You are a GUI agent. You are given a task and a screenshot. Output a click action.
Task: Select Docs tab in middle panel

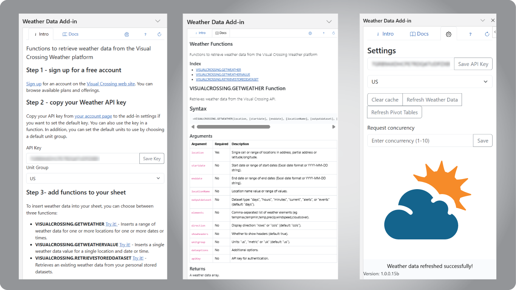tap(221, 33)
